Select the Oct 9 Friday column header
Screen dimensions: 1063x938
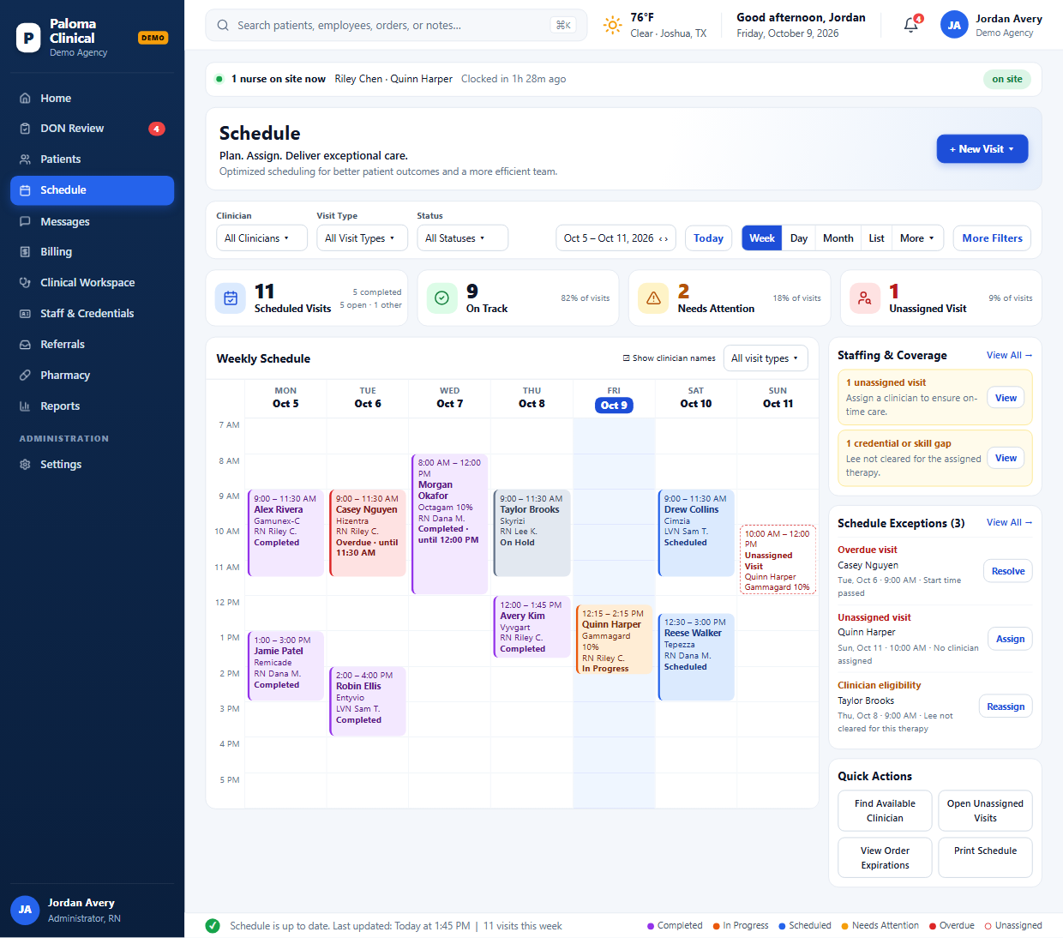click(x=614, y=400)
